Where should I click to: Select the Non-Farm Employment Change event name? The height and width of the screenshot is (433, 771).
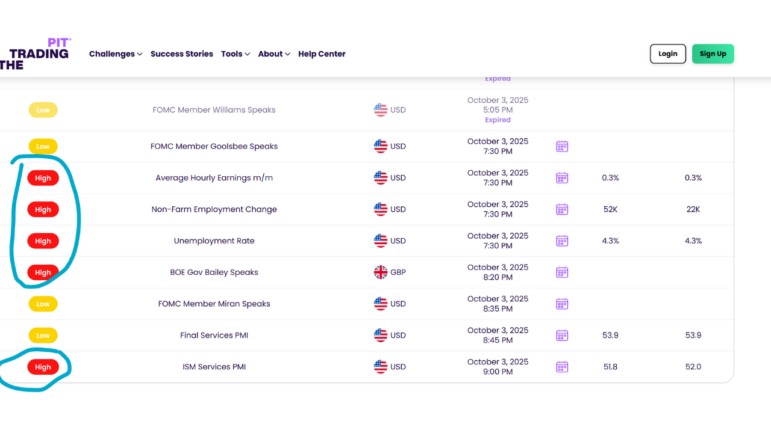point(214,209)
